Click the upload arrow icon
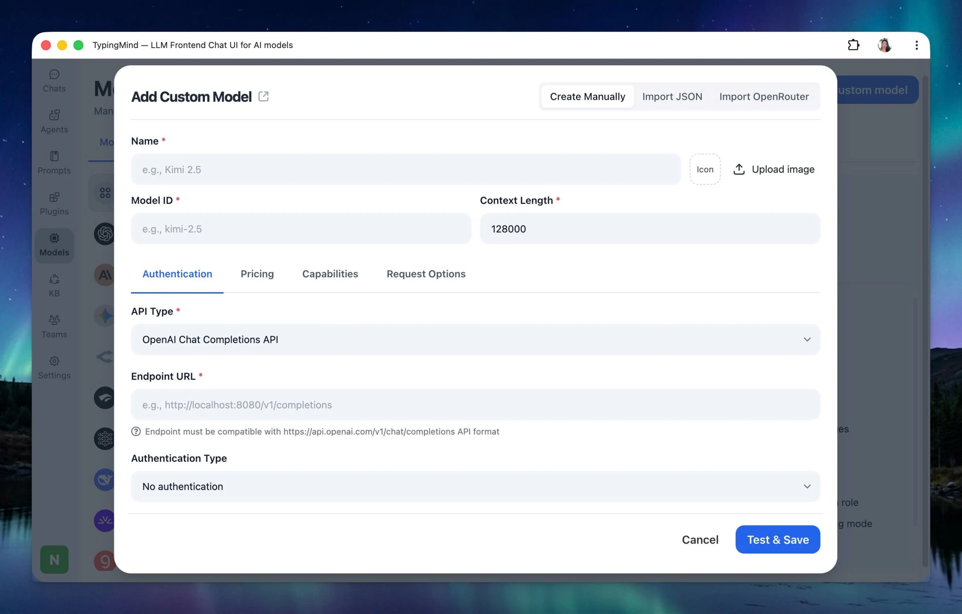Image resolution: width=962 pixels, height=614 pixels. point(739,169)
